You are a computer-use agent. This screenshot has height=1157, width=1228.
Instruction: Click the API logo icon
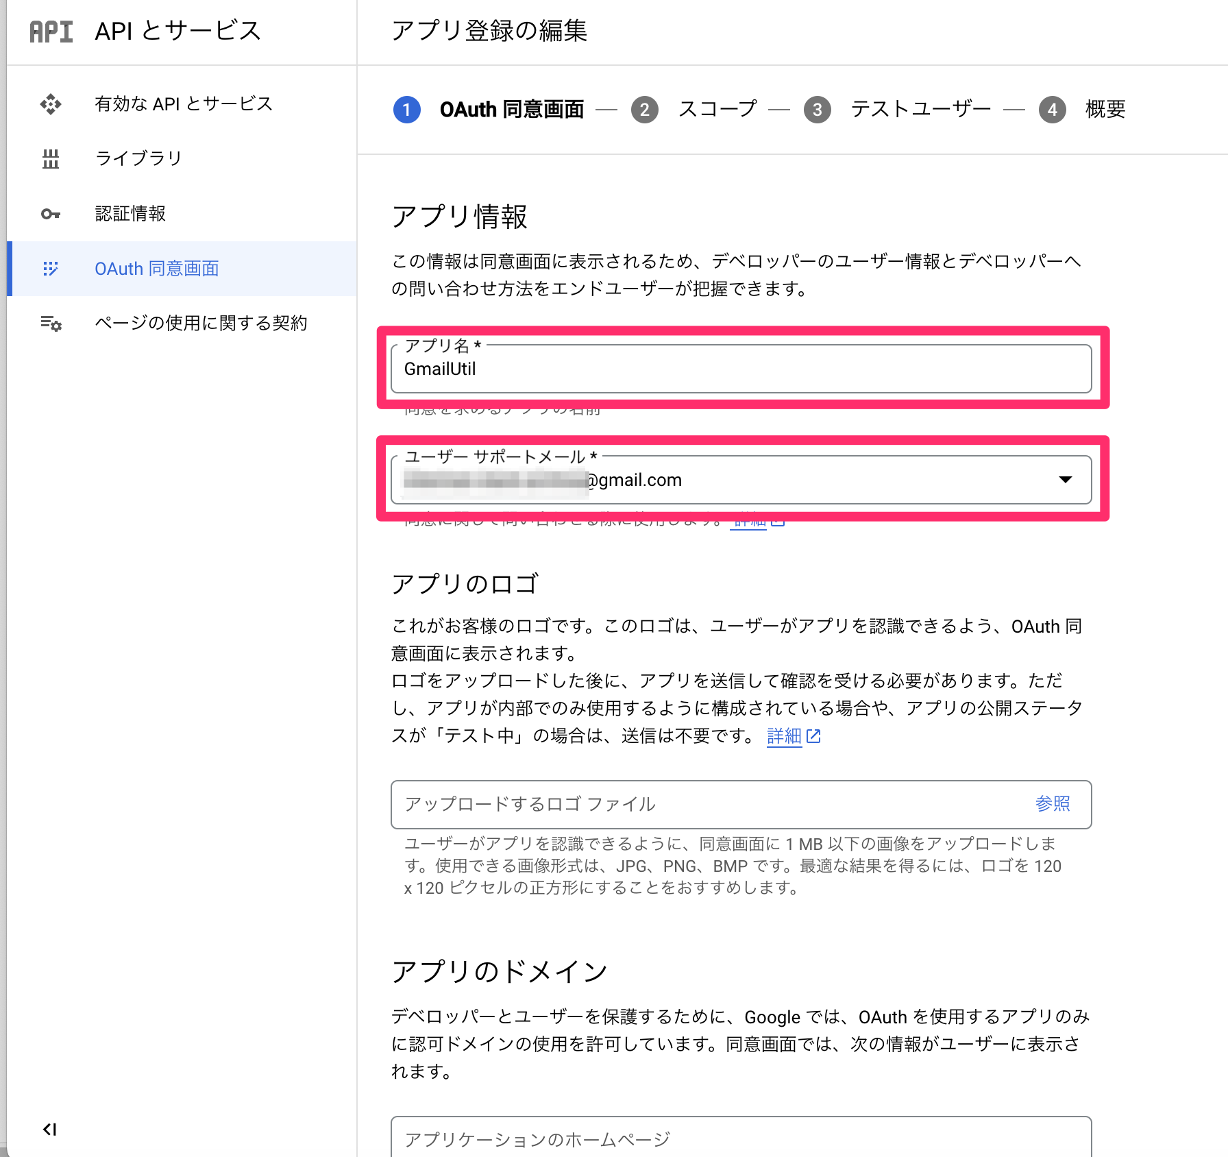51,32
